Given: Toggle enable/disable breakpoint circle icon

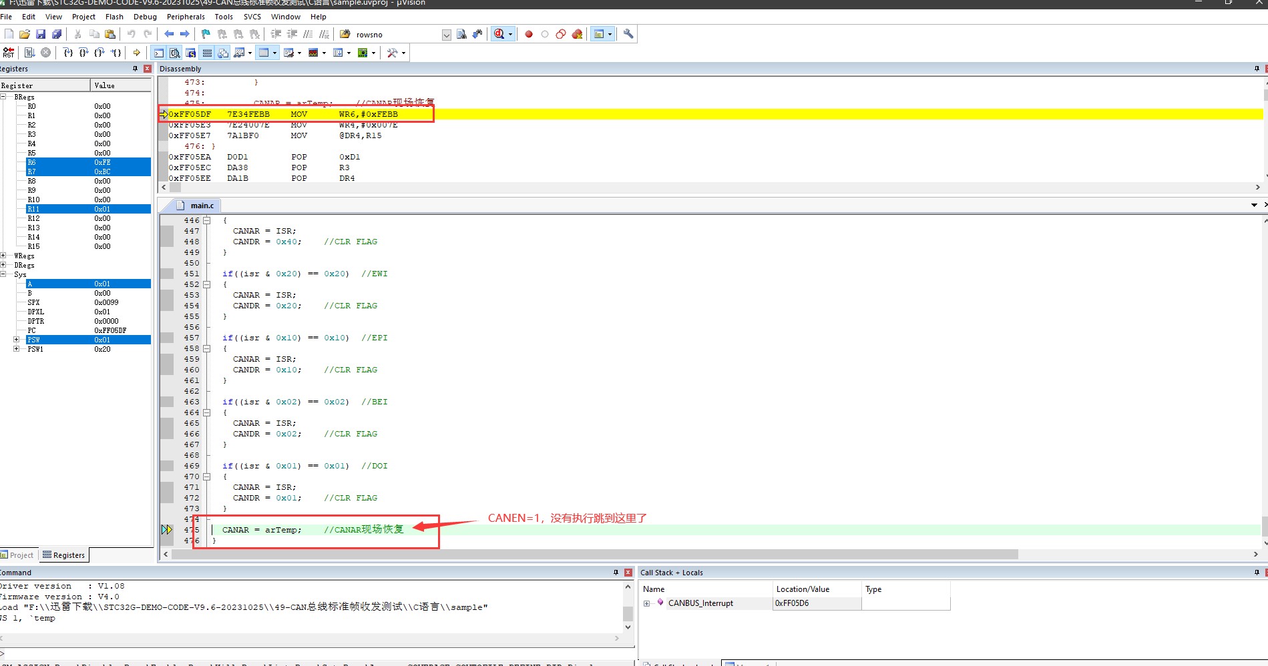Looking at the screenshot, I should [x=545, y=34].
